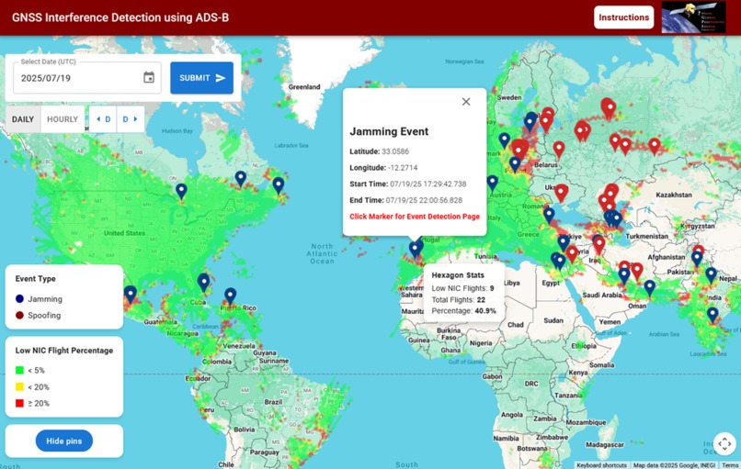
Task: Click the Terms link on map
Action: 731,465
